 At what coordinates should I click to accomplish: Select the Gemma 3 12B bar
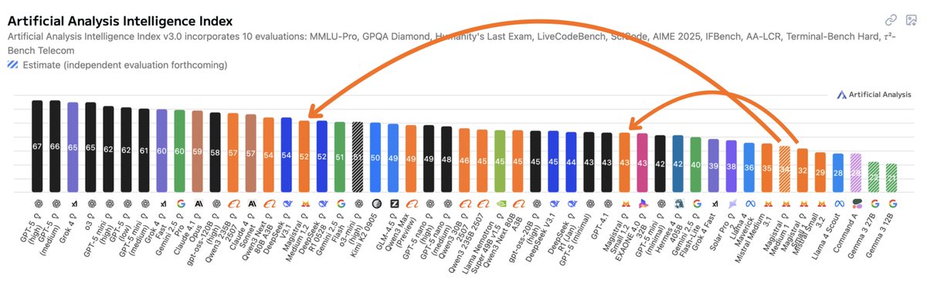click(891, 177)
